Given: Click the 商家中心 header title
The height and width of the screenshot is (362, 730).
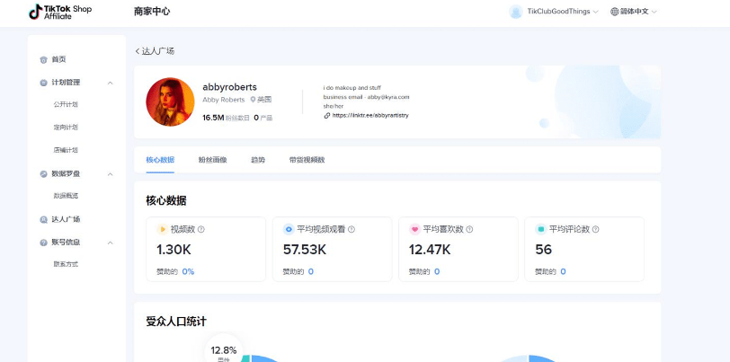Looking at the screenshot, I should [x=152, y=12].
